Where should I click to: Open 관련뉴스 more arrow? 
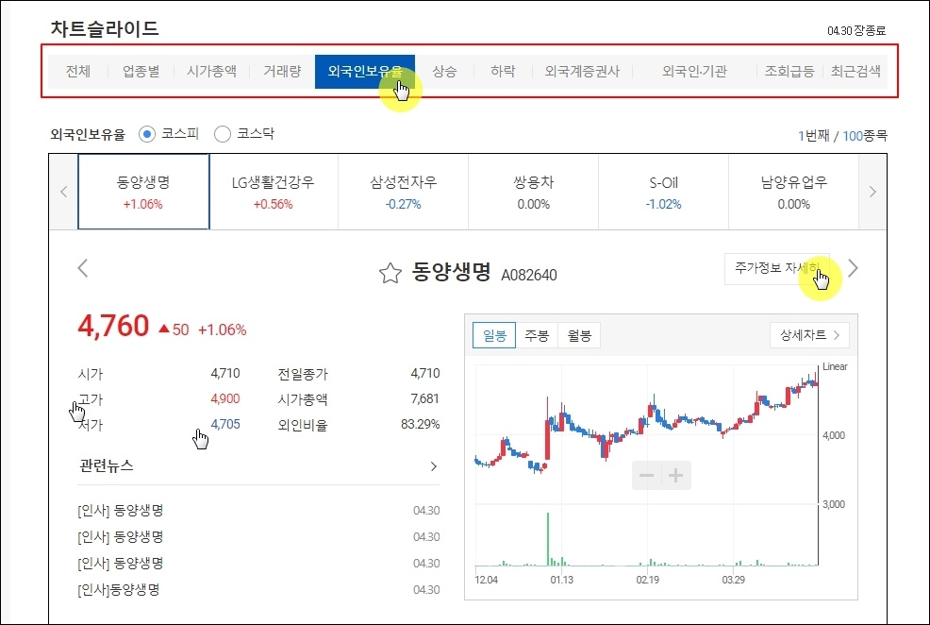click(434, 466)
